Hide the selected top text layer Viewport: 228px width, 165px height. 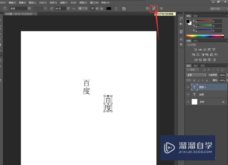[x=188, y=87]
